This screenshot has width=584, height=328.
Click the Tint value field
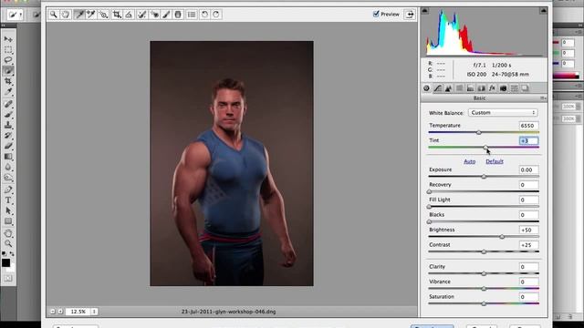point(528,140)
